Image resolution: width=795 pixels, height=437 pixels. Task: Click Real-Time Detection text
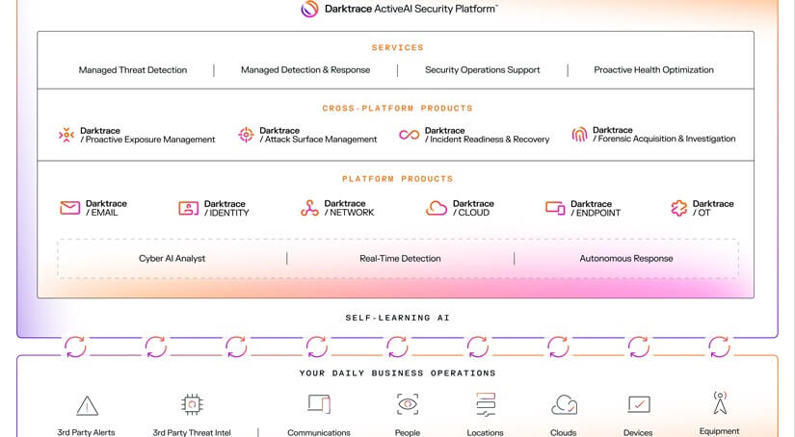400,258
